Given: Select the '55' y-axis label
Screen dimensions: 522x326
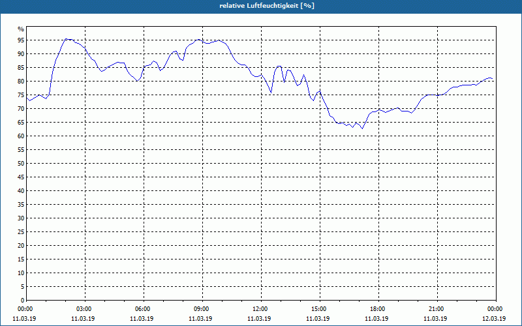Looking at the screenshot, I should pos(21,150).
